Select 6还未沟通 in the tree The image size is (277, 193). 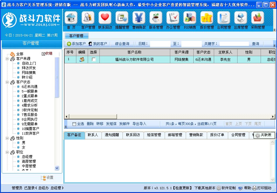tap(30, 87)
